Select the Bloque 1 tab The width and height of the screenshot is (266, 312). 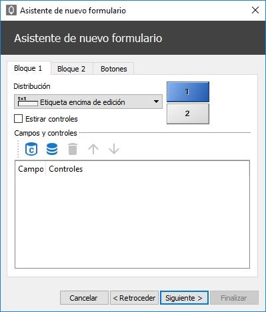28,68
